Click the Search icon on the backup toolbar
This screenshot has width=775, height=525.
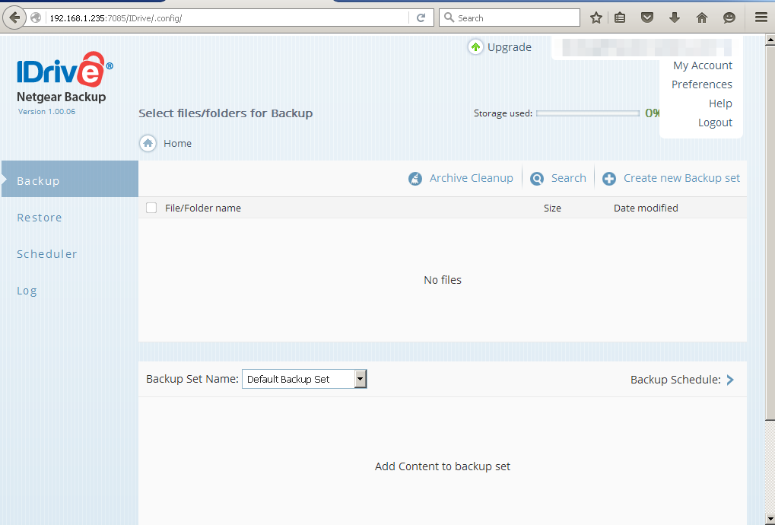click(x=537, y=177)
